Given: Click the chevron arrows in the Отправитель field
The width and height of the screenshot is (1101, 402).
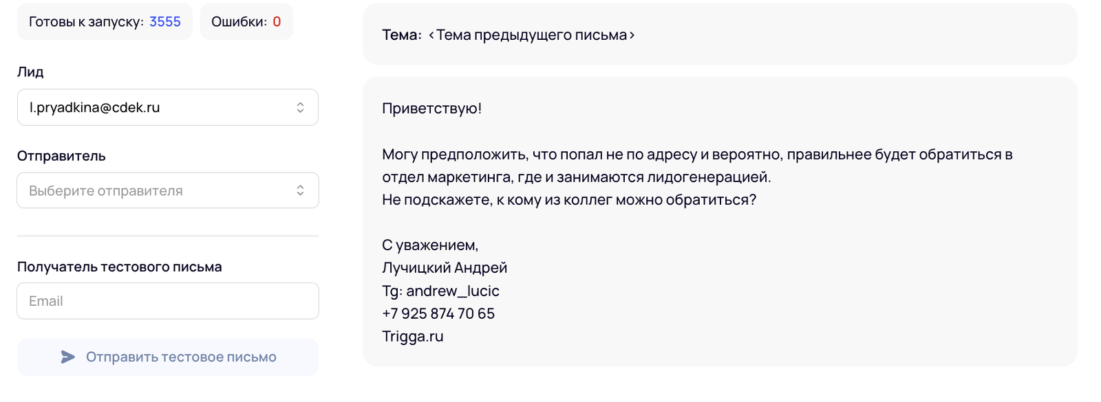Looking at the screenshot, I should click(300, 190).
